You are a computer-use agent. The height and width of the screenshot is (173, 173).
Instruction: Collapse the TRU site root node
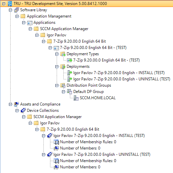pos(4,4)
